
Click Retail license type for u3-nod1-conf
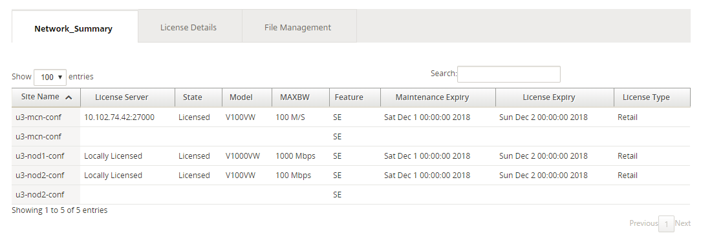click(x=628, y=156)
